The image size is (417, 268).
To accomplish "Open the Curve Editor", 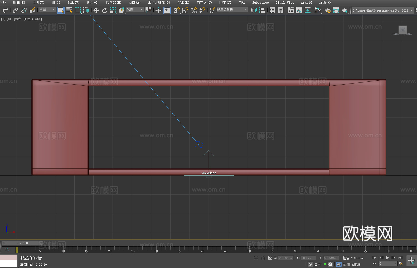I will click(299, 10).
